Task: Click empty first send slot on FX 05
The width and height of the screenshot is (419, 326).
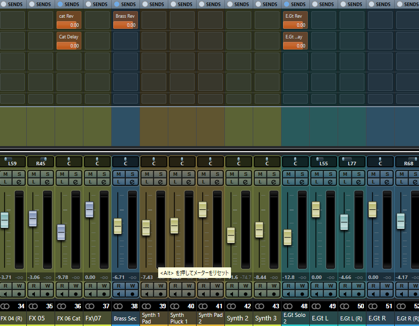Action: coord(40,20)
